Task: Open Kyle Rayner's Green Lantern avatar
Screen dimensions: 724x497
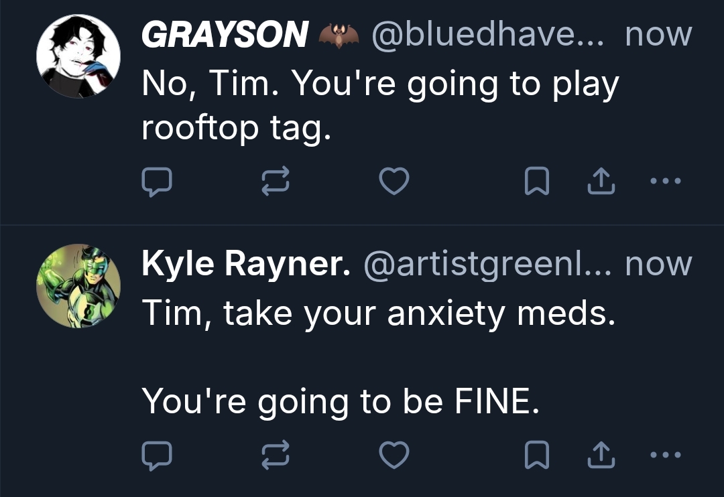Action: coord(78,285)
